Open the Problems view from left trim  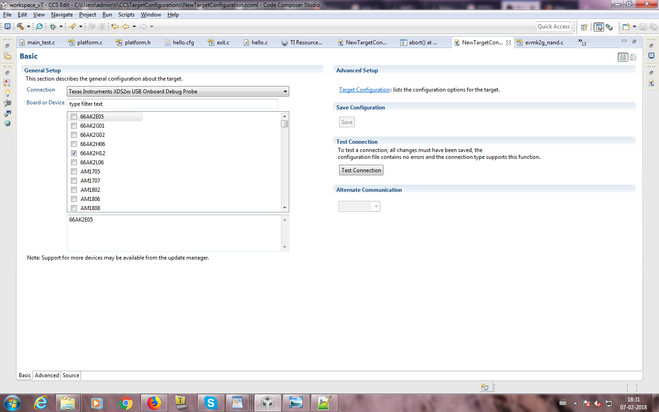7,83
